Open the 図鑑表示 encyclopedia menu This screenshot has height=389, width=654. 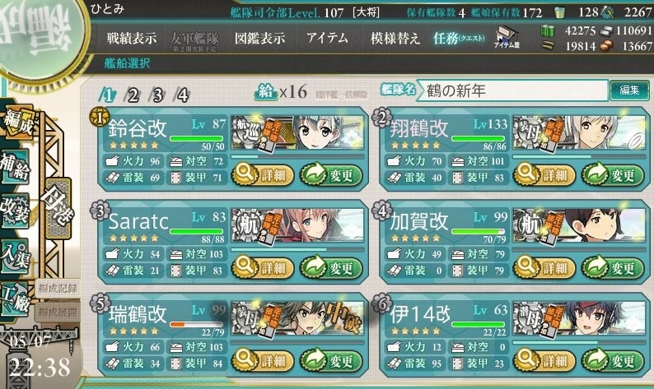pos(259,39)
